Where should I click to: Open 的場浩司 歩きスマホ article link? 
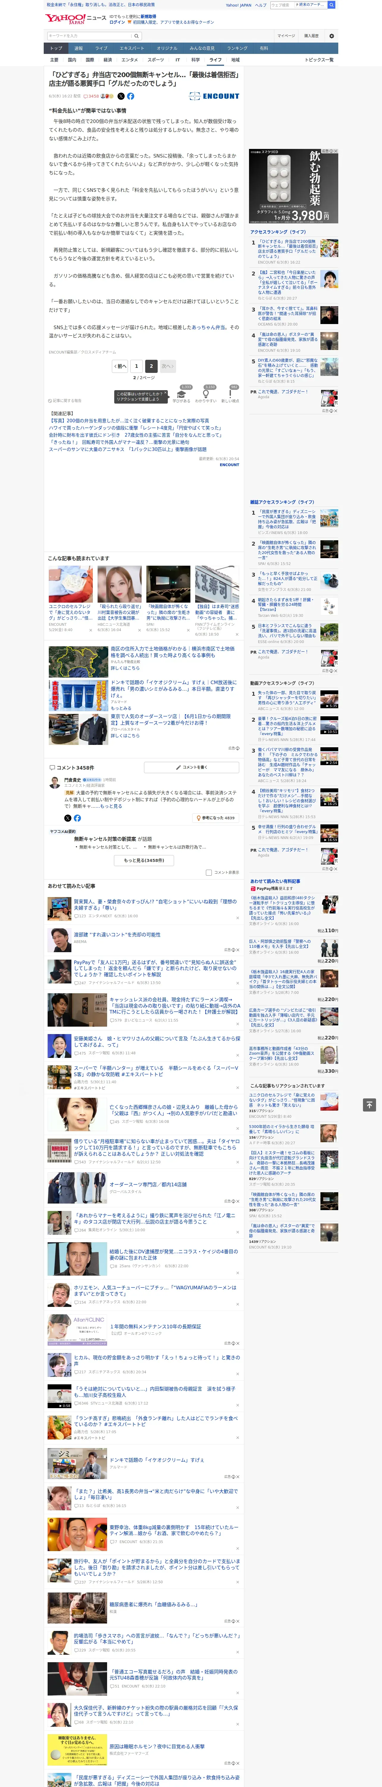(x=157, y=1639)
